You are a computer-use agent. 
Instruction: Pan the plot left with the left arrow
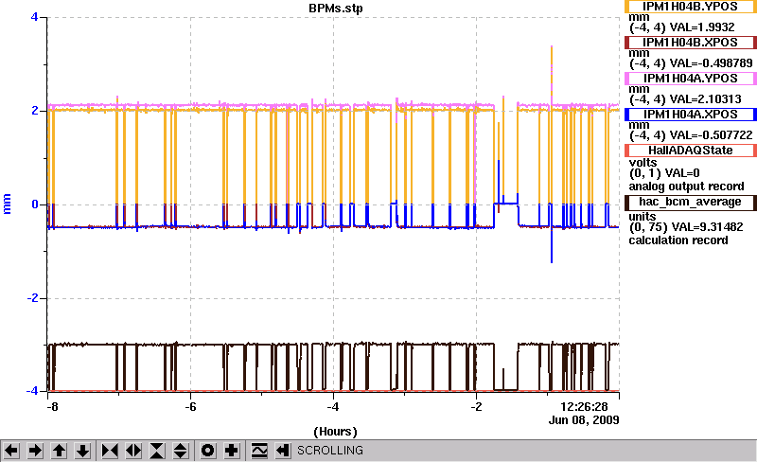11,451
